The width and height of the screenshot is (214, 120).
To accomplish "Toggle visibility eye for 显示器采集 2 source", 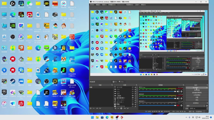I will coord(133,98).
